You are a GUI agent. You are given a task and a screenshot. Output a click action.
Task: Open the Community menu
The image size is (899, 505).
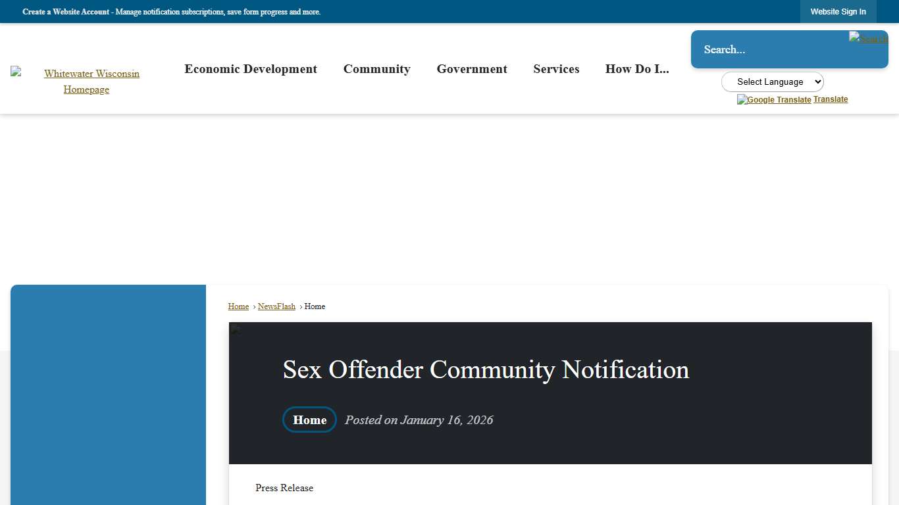pyautogui.click(x=376, y=69)
